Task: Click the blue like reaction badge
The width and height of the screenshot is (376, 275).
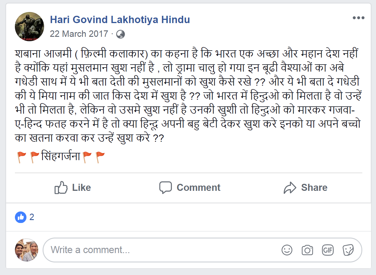Action: 21,217
